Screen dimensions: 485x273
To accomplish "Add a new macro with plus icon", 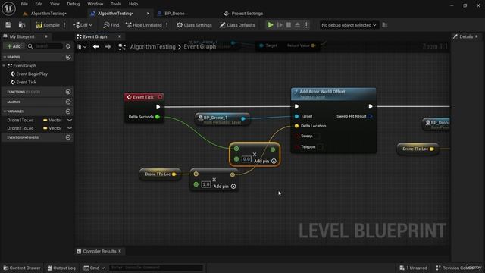I will [x=68, y=102].
